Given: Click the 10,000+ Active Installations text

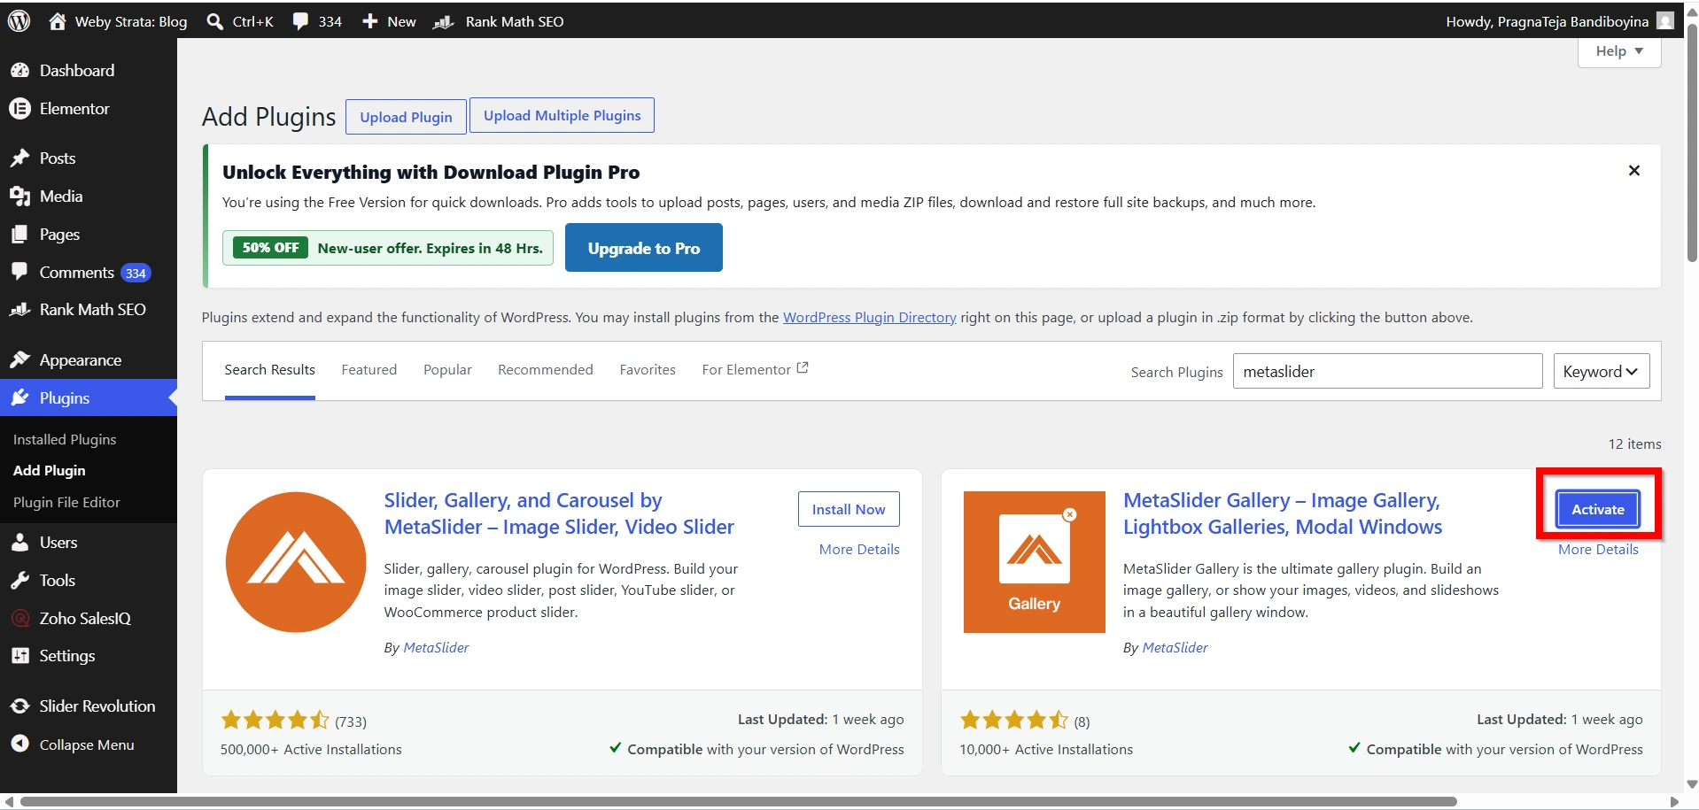Looking at the screenshot, I should pyautogui.click(x=1046, y=749).
